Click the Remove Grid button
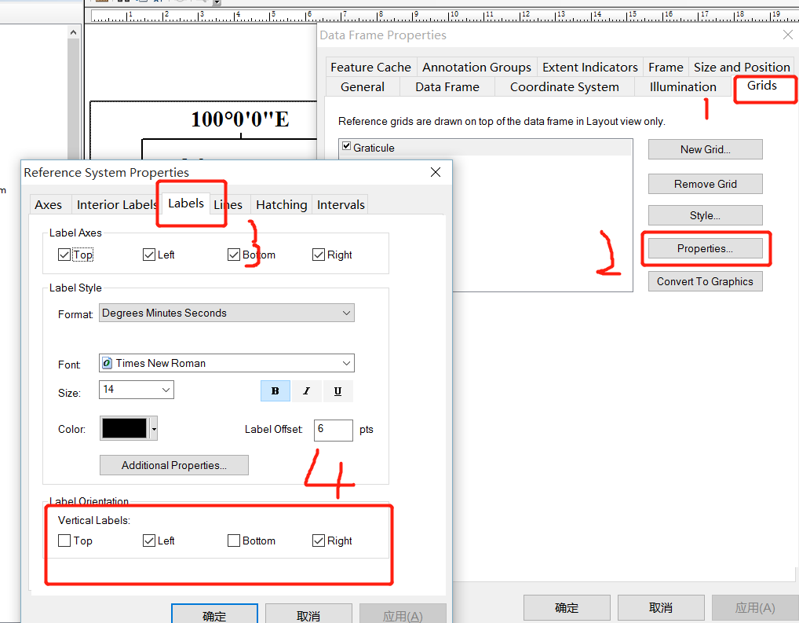799x623 pixels. click(706, 184)
